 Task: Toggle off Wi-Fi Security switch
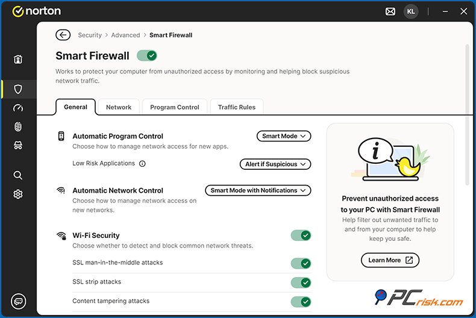pos(301,235)
